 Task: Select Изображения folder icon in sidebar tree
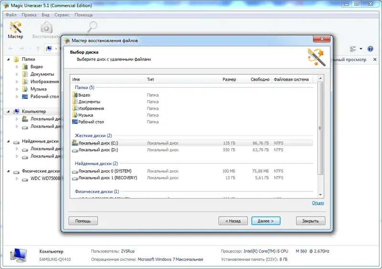(x=25, y=82)
